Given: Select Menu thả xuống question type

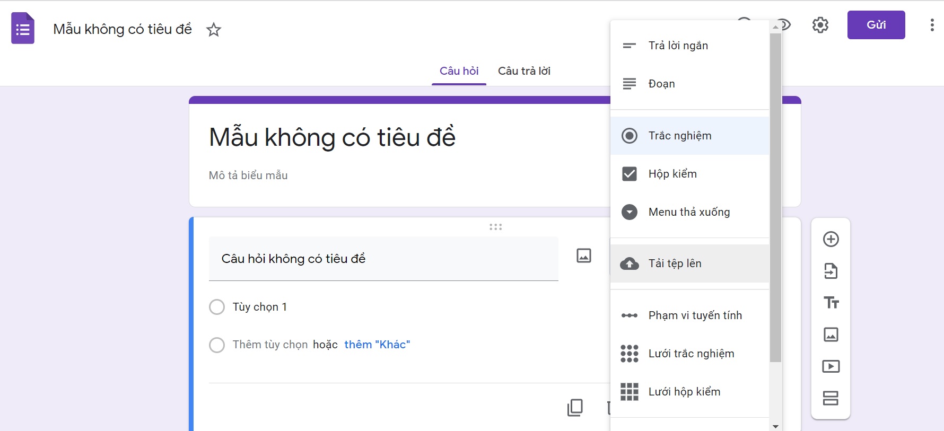Looking at the screenshot, I should pos(689,212).
